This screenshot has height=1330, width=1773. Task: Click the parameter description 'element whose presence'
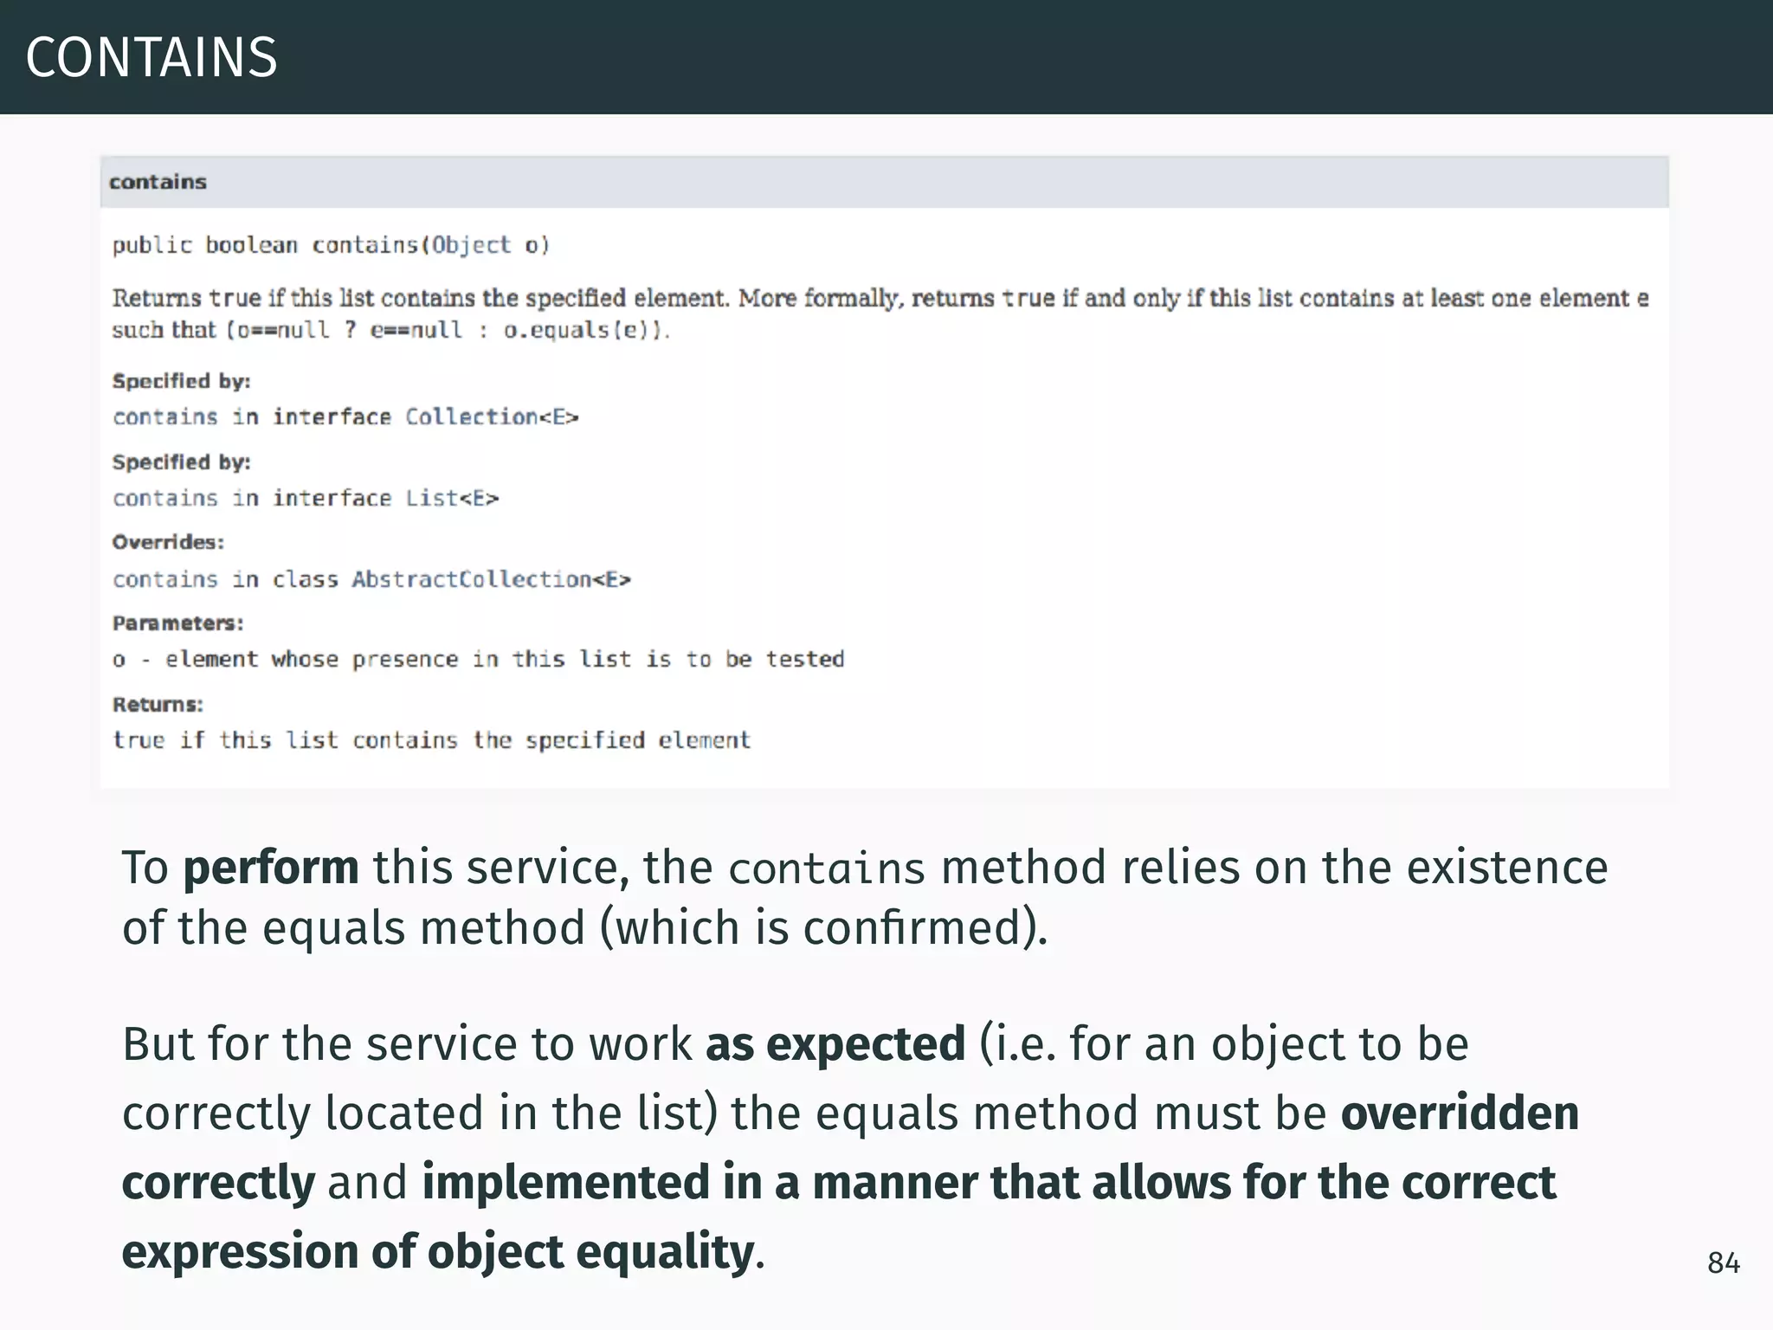pos(312,660)
